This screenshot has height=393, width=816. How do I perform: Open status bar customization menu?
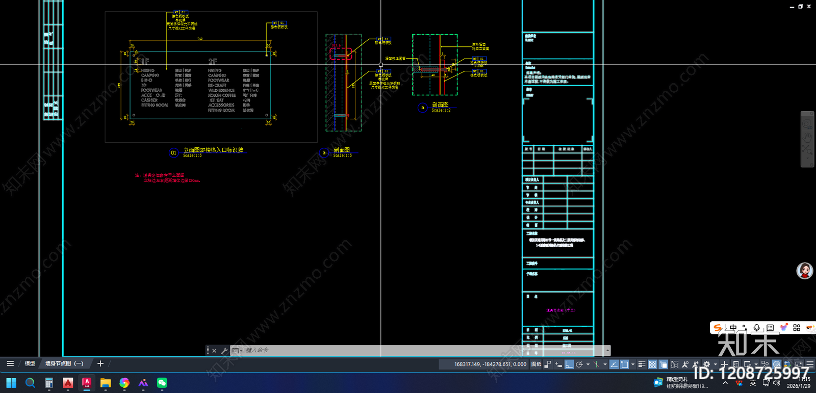click(810, 364)
